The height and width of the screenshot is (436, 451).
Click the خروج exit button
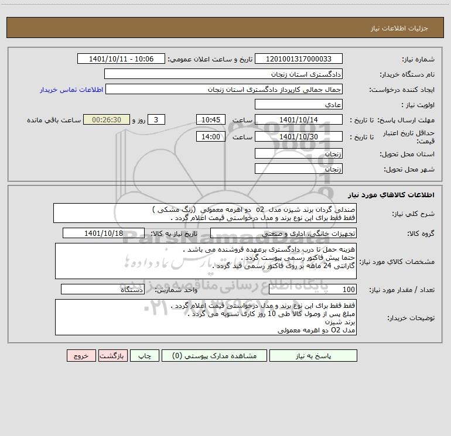point(81,356)
